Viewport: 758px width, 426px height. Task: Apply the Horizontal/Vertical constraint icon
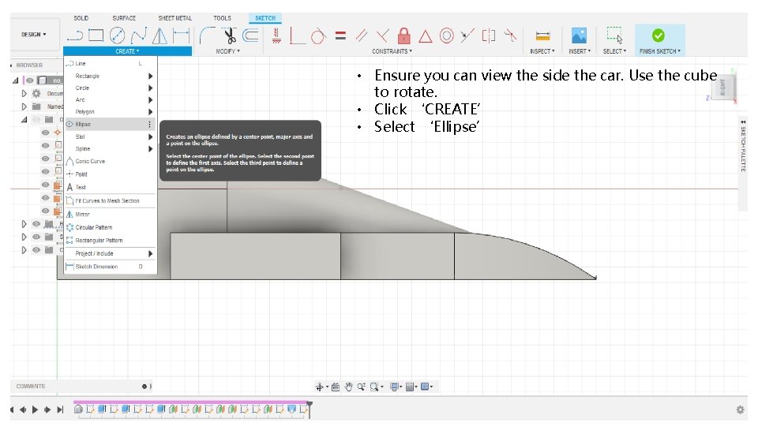click(x=276, y=35)
